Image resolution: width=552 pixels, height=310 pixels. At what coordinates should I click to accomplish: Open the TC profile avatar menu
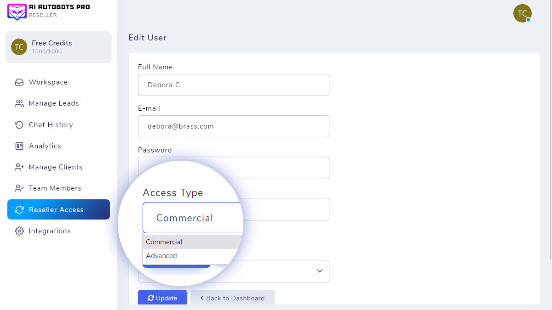pyautogui.click(x=522, y=13)
